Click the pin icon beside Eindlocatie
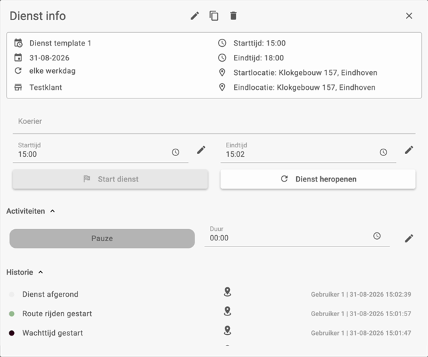 (x=222, y=87)
